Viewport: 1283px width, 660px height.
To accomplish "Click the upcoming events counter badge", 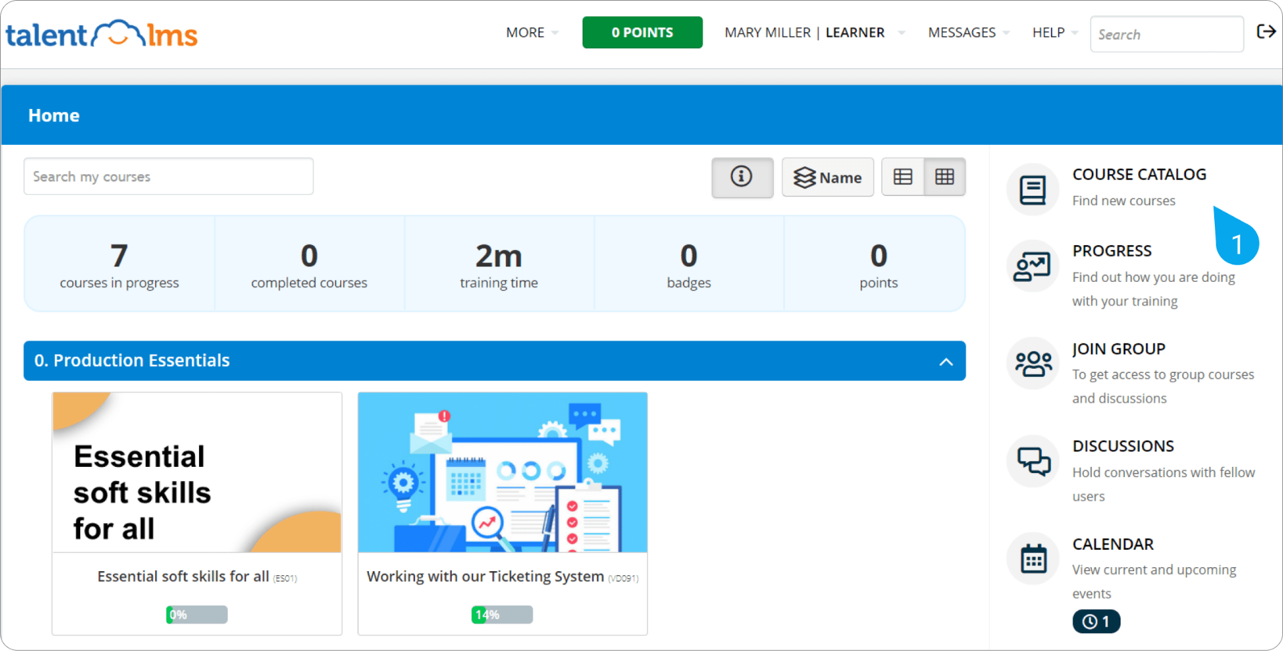I will pyautogui.click(x=1096, y=621).
